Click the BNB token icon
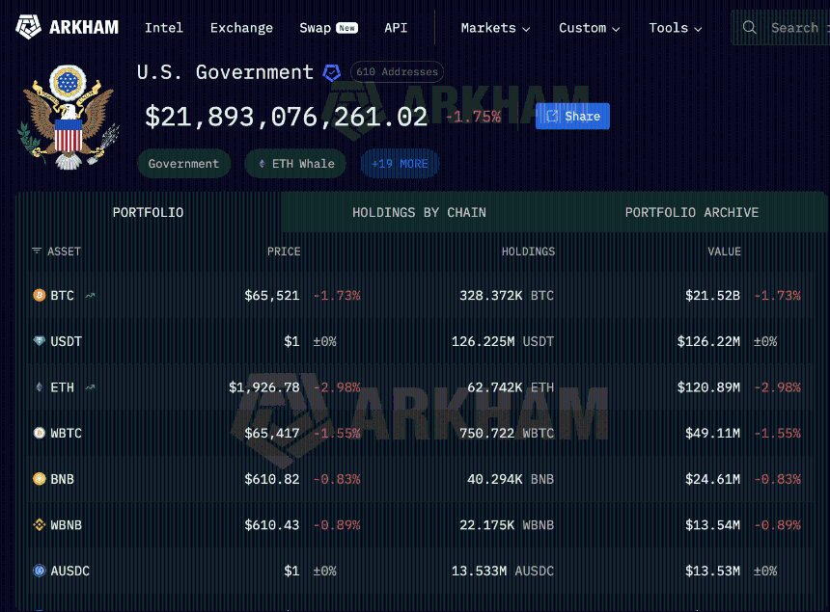The image size is (830, 612). (39, 479)
